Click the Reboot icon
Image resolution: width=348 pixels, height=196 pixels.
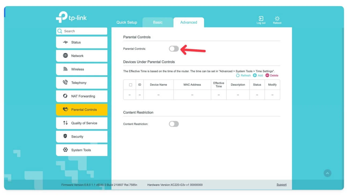pyautogui.click(x=277, y=19)
